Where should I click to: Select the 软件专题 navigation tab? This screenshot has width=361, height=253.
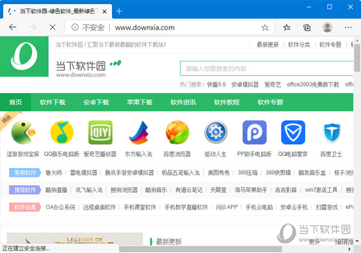tap(270, 102)
